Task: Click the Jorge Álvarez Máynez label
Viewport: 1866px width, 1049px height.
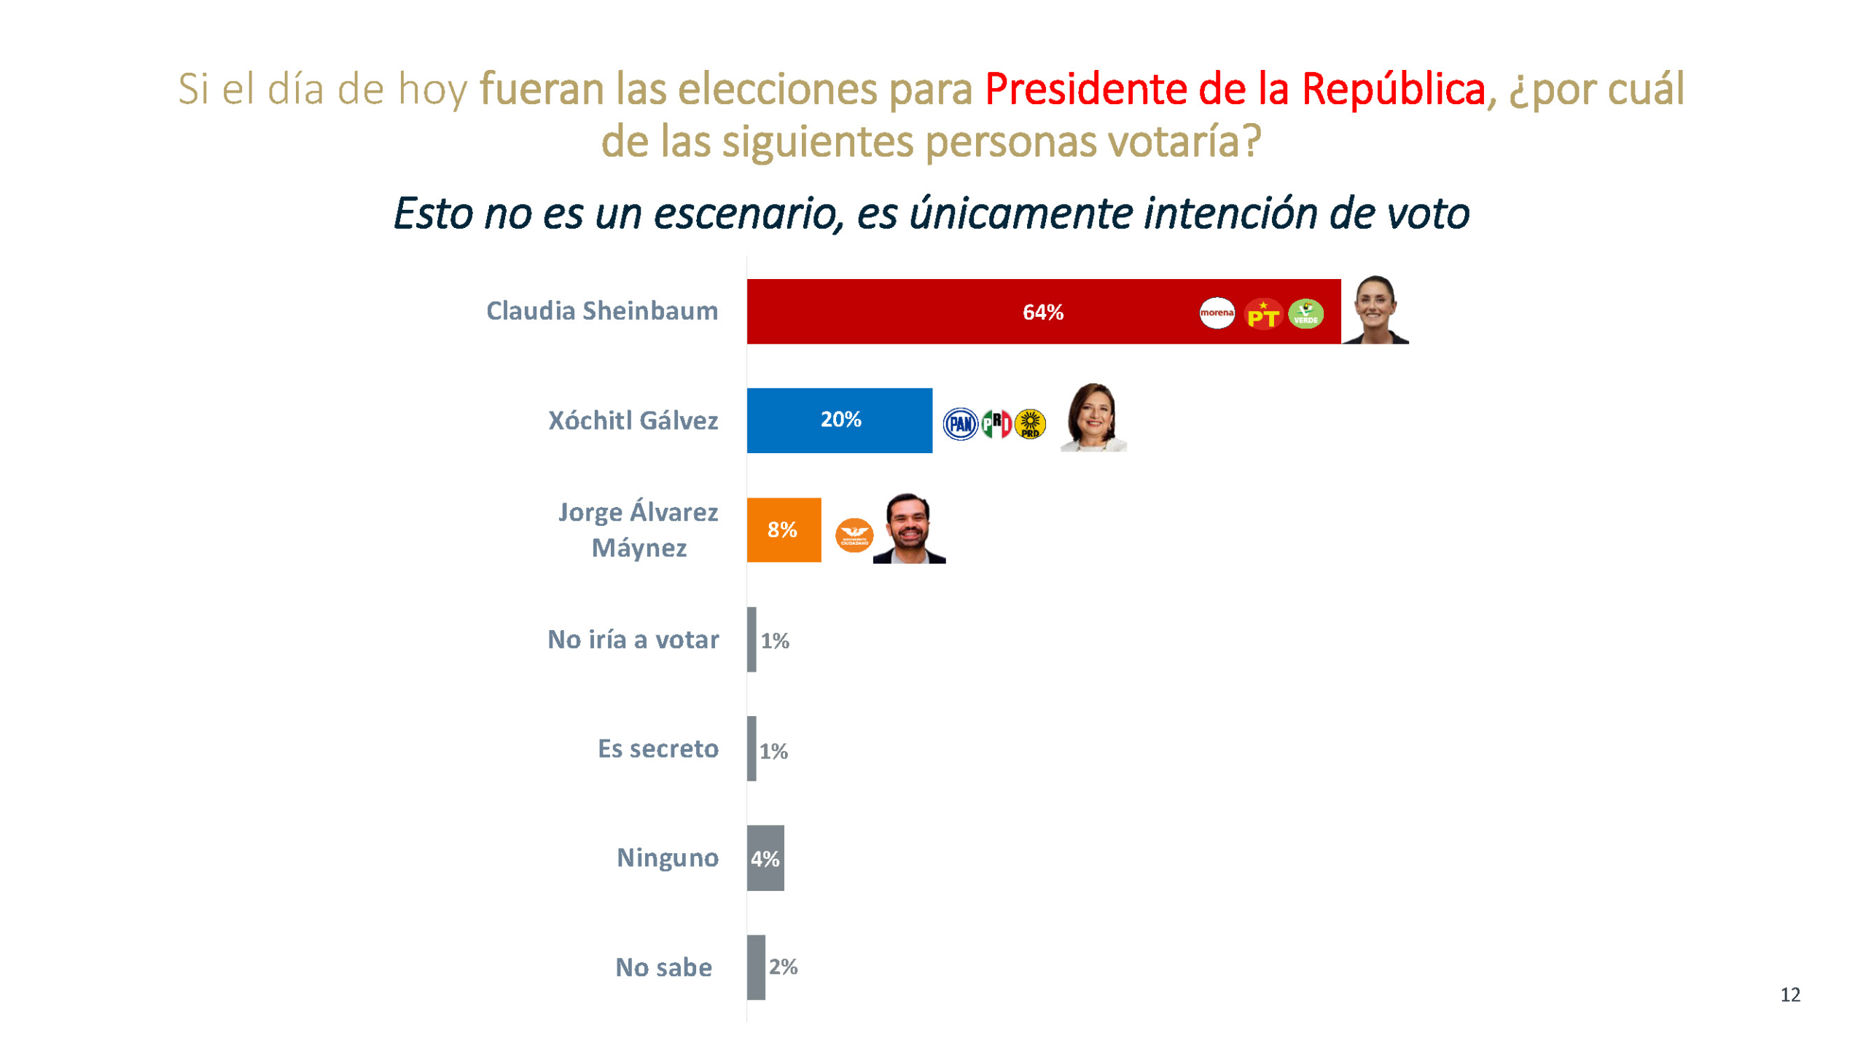Action: (x=638, y=530)
